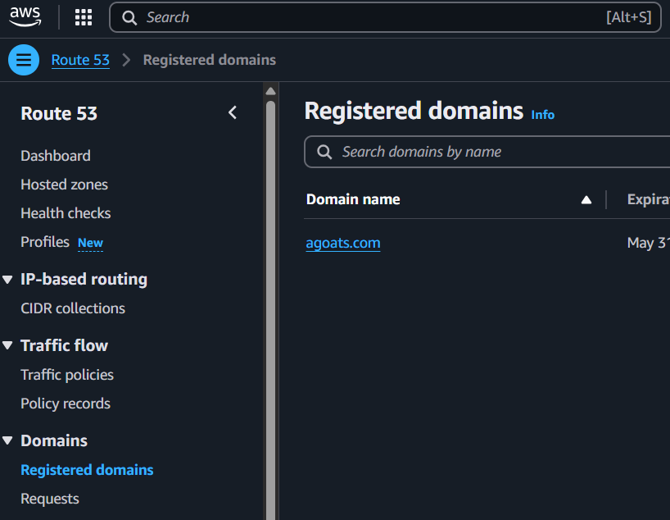The width and height of the screenshot is (670, 520).
Task: Toggle the hamburger navigation menu button
Action: 24,60
